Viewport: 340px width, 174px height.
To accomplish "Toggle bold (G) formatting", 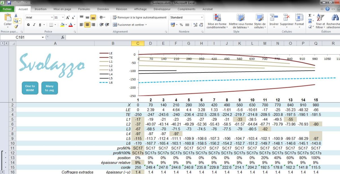I will click(28, 25).
